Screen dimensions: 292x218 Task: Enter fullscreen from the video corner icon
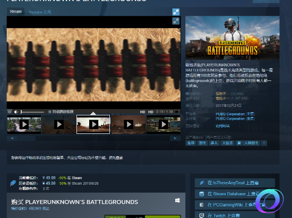point(176,21)
